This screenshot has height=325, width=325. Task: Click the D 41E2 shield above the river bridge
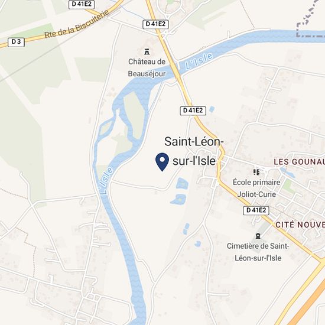click(155, 24)
